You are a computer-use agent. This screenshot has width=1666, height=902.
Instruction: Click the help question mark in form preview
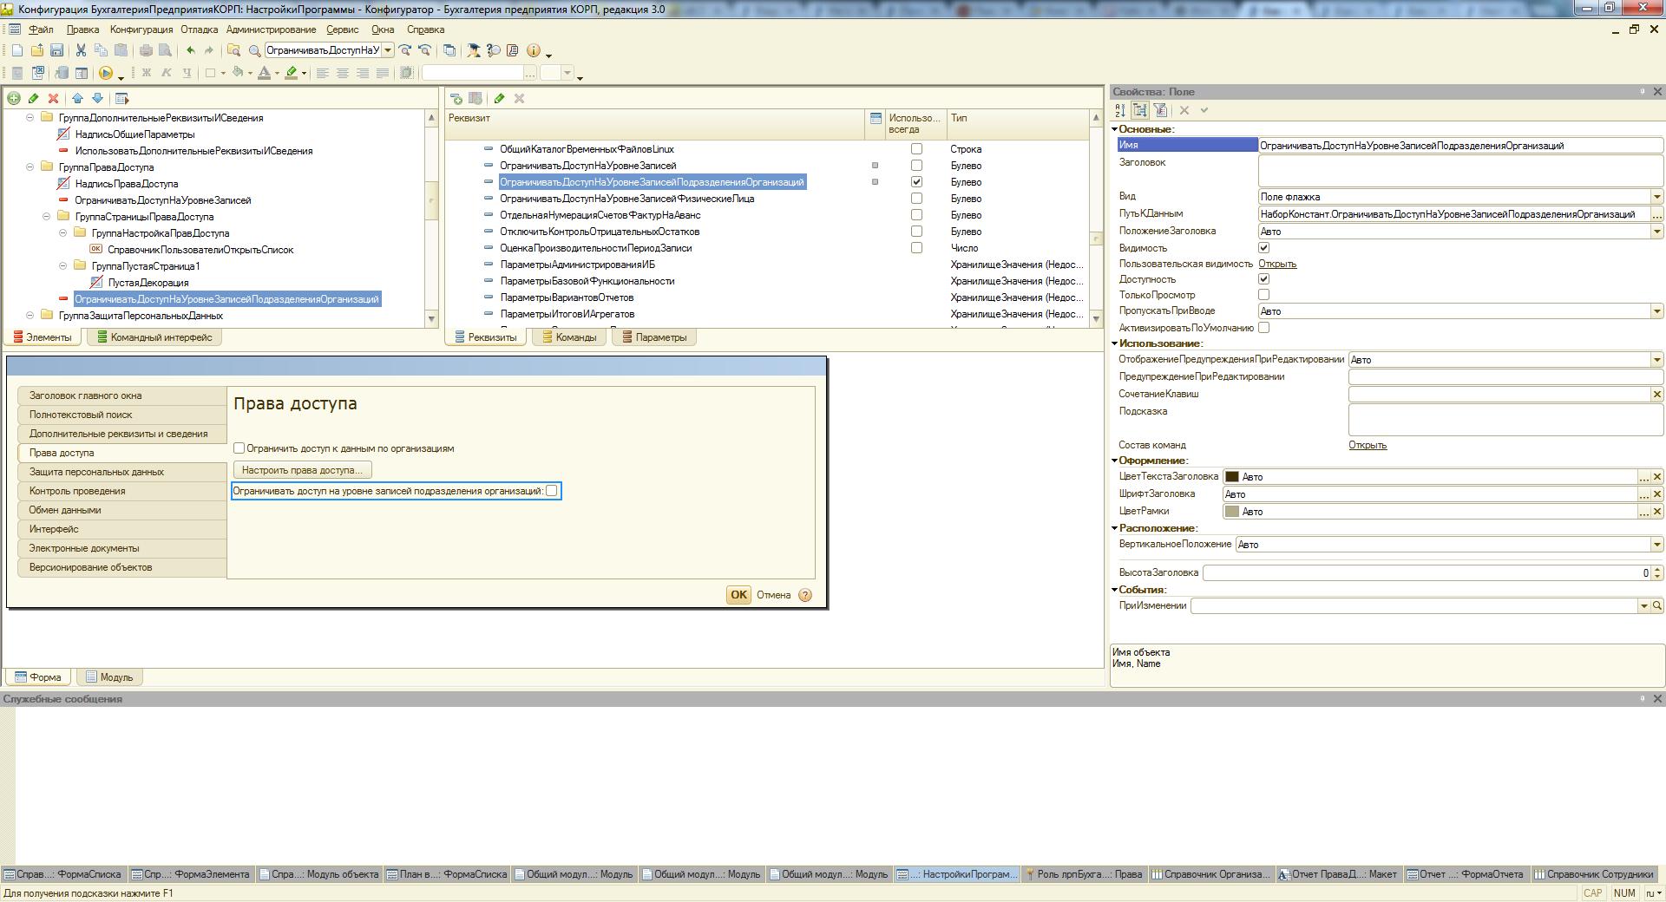pos(805,595)
